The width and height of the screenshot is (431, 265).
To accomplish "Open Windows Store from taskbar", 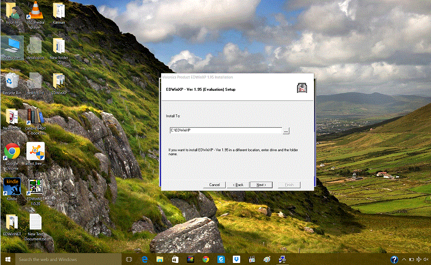I will [x=175, y=259].
